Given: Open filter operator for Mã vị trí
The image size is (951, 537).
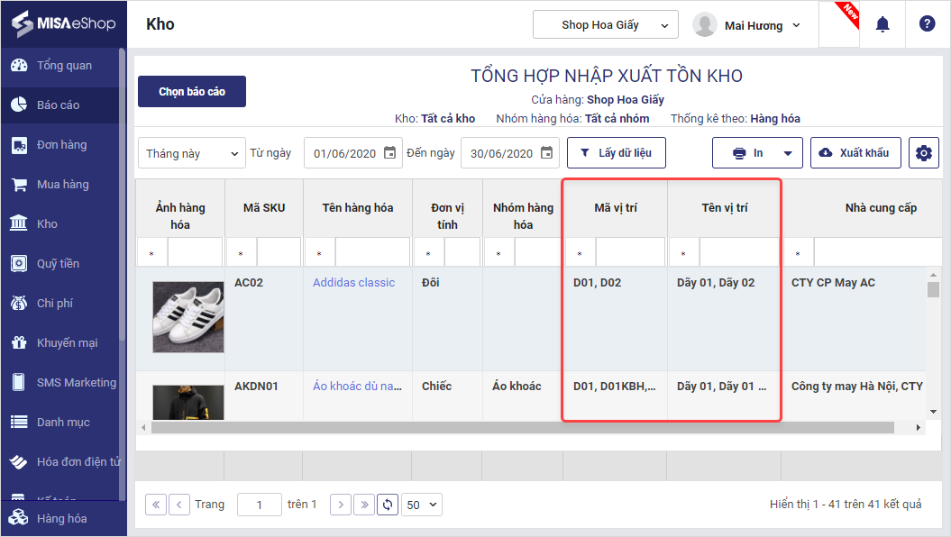Looking at the screenshot, I should (x=580, y=253).
